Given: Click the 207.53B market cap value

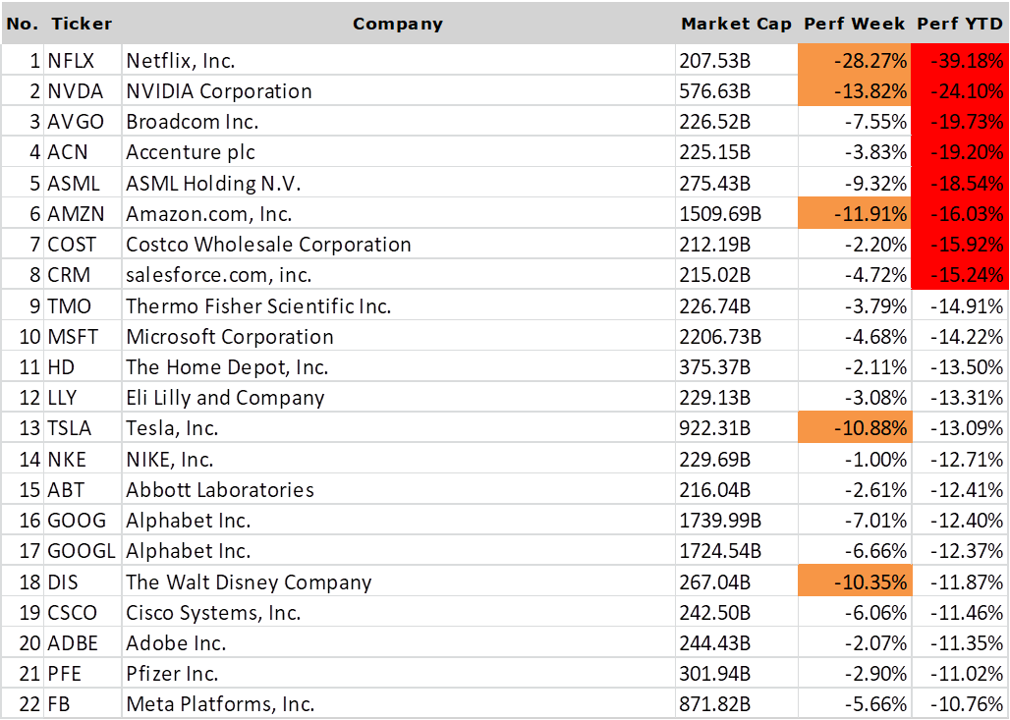Looking at the screenshot, I should tap(715, 61).
